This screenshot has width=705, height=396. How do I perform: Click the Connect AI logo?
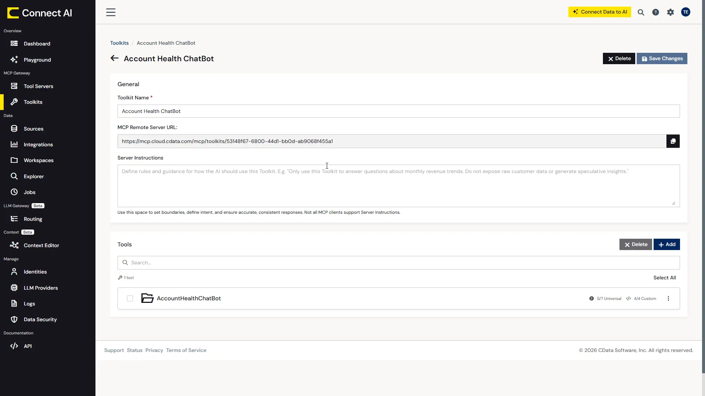tap(40, 13)
